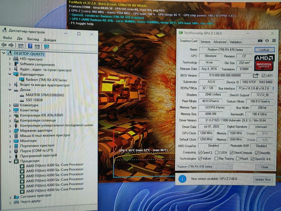This screenshot has width=281, height=211.
Task: Click the SSD 128GB drive icon
Action: (x=22, y=100)
